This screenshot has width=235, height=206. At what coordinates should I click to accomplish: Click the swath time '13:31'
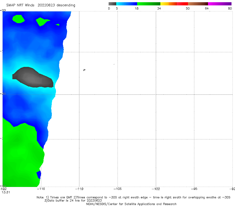click(x=6, y=192)
